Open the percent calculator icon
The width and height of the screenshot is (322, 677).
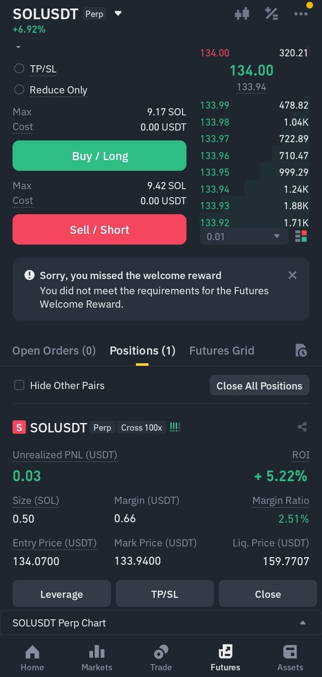click(x=271, y=14)
